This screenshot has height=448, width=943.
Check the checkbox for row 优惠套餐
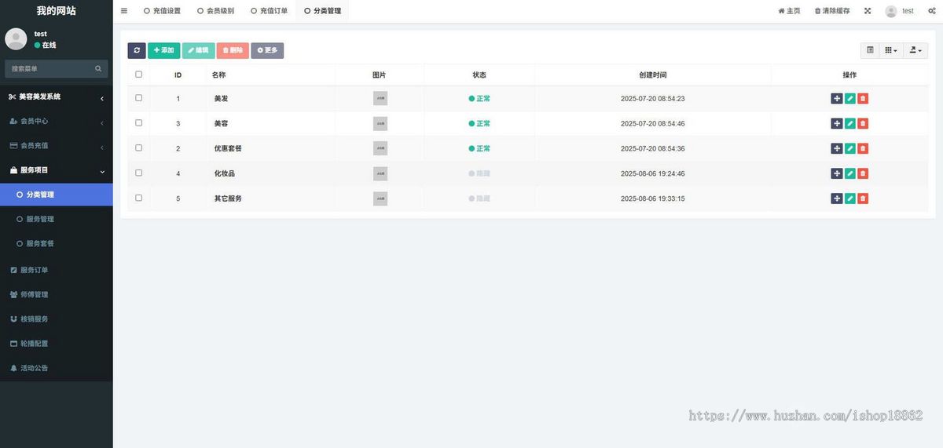[139, 148]
